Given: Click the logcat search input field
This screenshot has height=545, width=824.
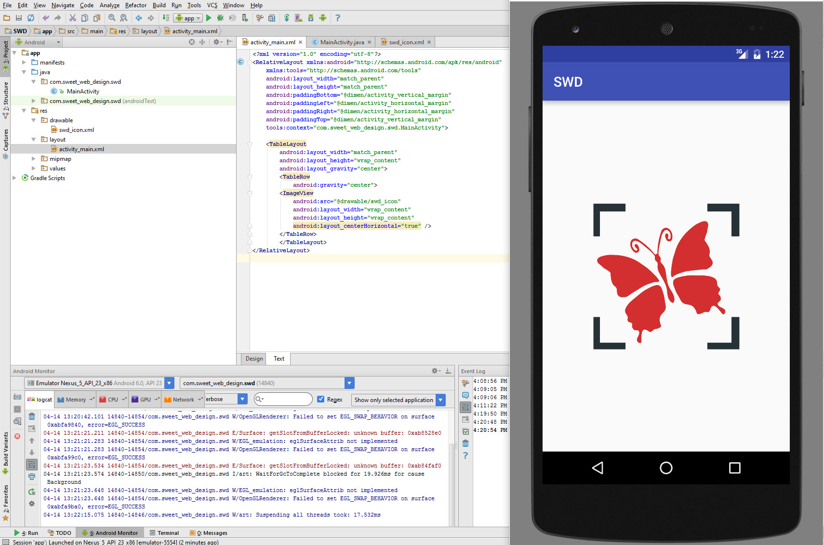Looking at the screenshot, I should coord(287,399).
